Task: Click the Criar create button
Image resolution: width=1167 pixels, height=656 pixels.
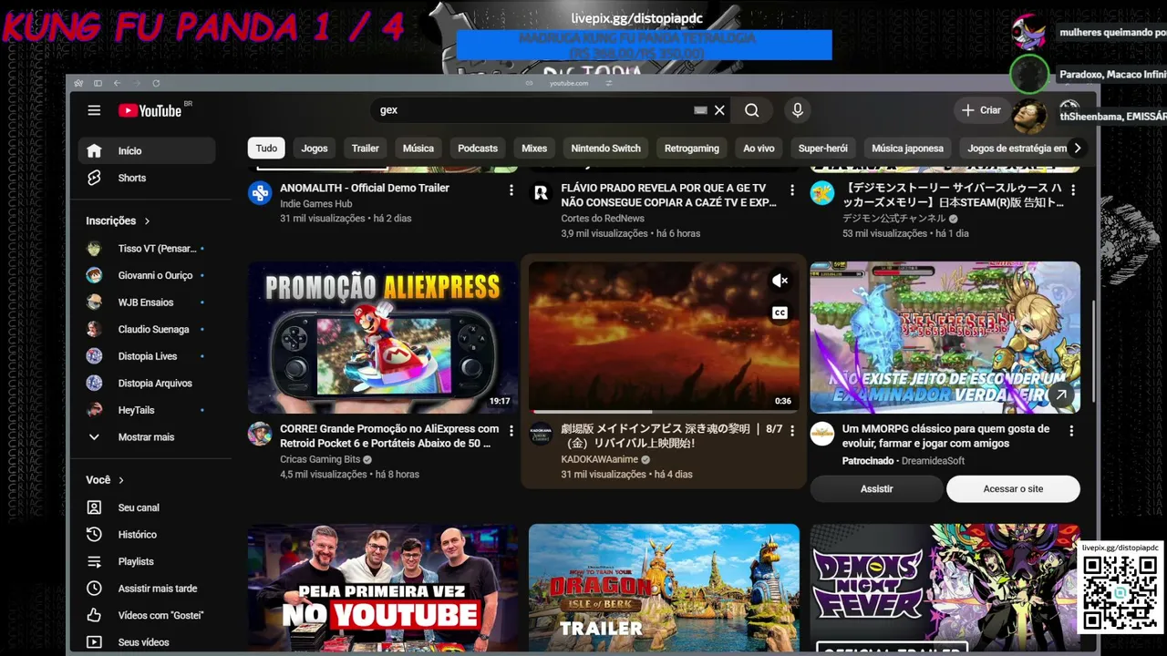Action: tap(981, 110)
